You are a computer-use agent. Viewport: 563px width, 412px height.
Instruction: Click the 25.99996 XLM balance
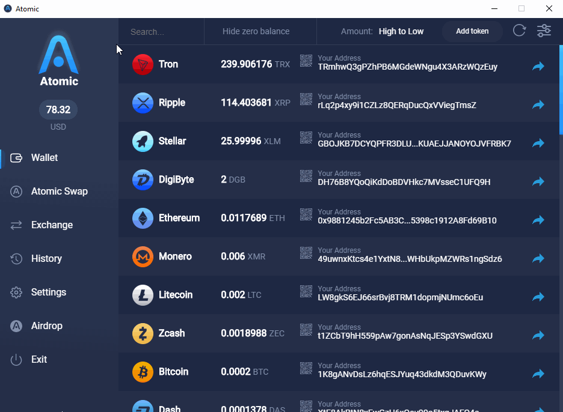251,141
